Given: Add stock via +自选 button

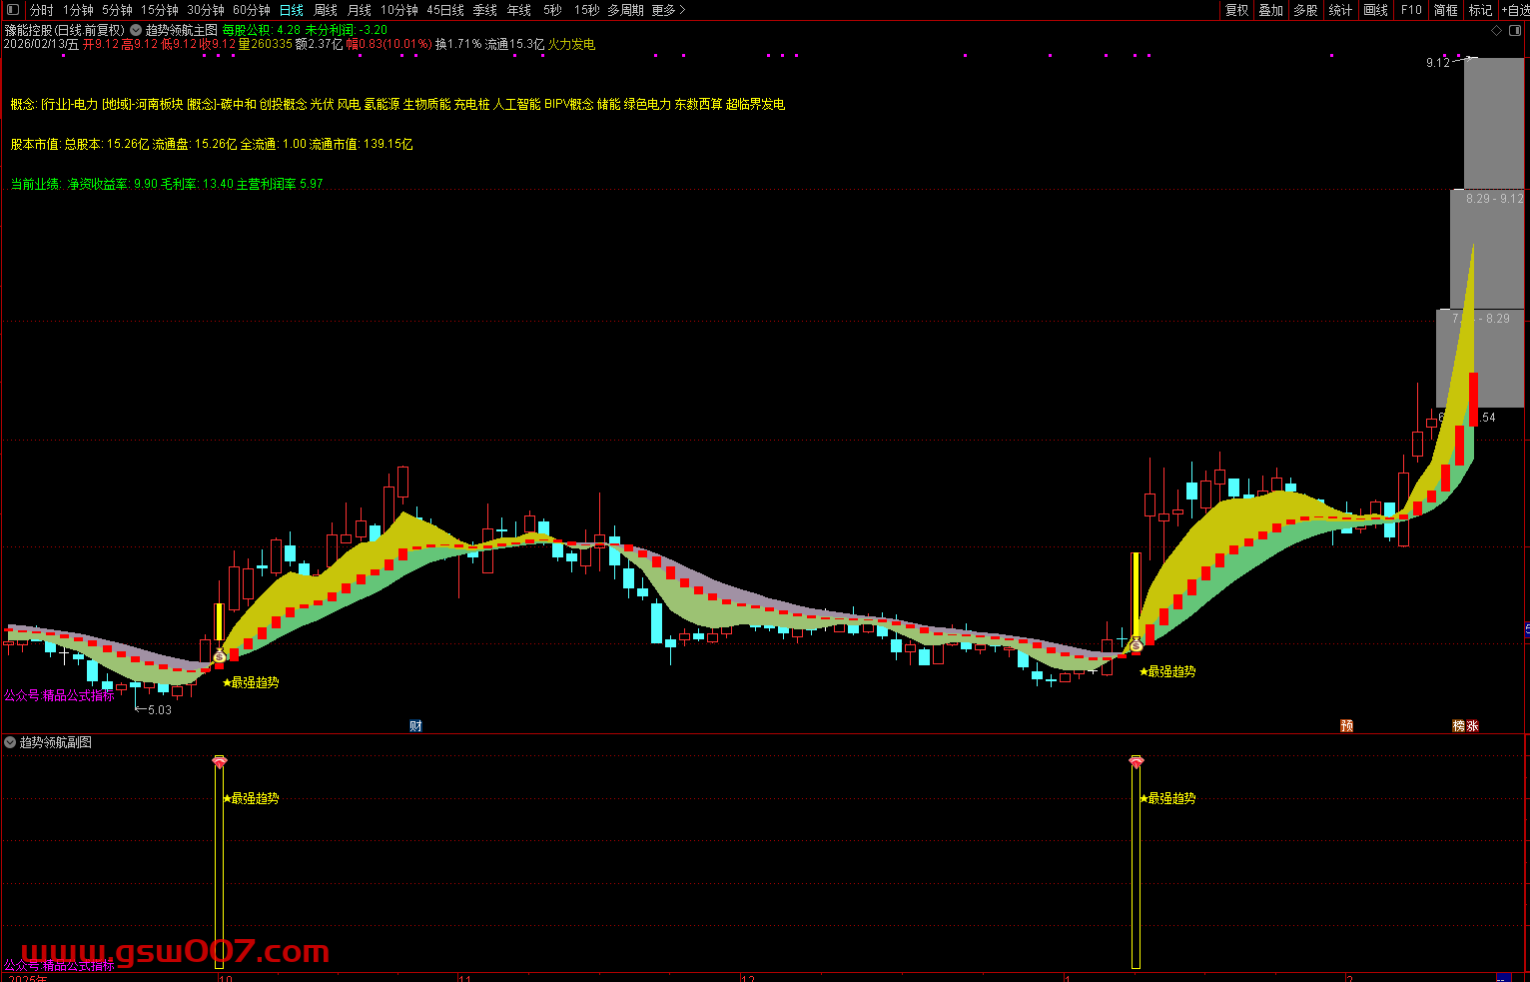Looking at the screenshot, I should [x=1515, y=10].
